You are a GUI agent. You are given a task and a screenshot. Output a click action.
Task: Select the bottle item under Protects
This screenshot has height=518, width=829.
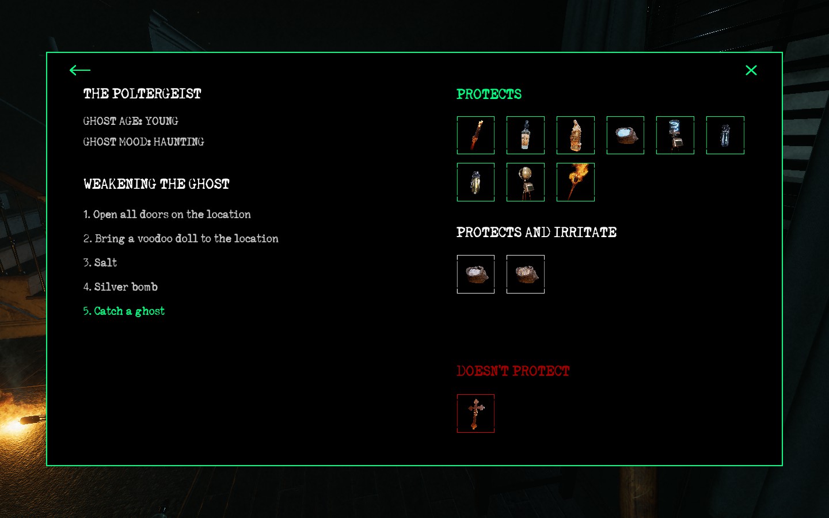coord(526,135)
